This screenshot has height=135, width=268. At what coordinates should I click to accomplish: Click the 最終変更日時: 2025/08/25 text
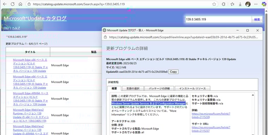point(121,63)
